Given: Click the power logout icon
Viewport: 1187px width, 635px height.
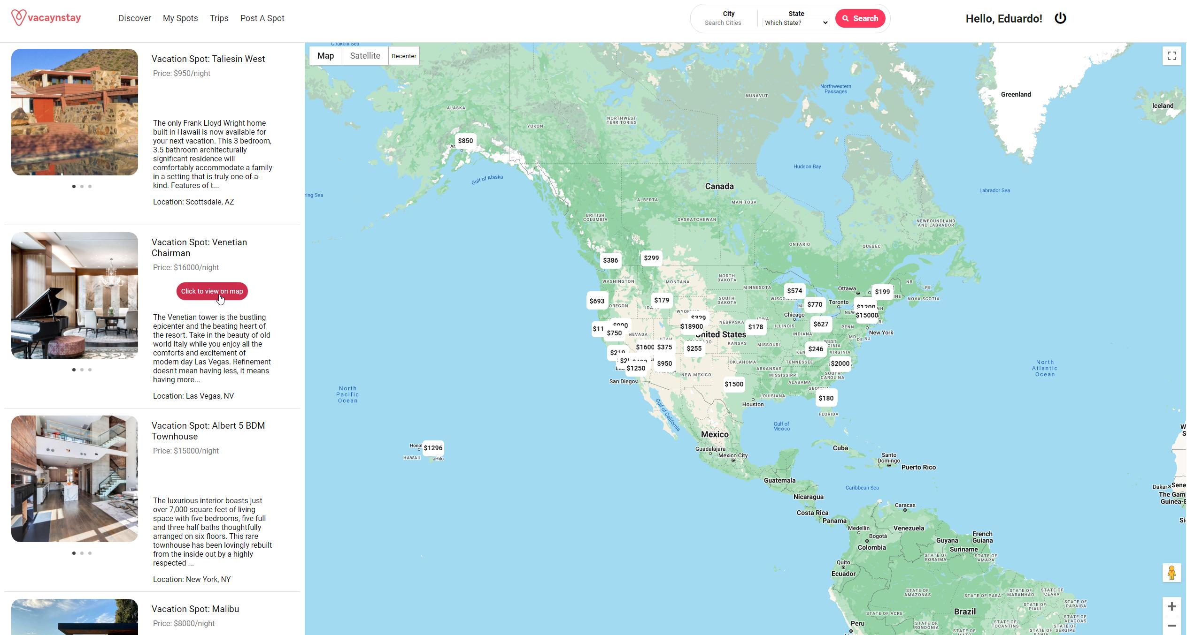Looking at the screenshot, I should pos(1060,18).
